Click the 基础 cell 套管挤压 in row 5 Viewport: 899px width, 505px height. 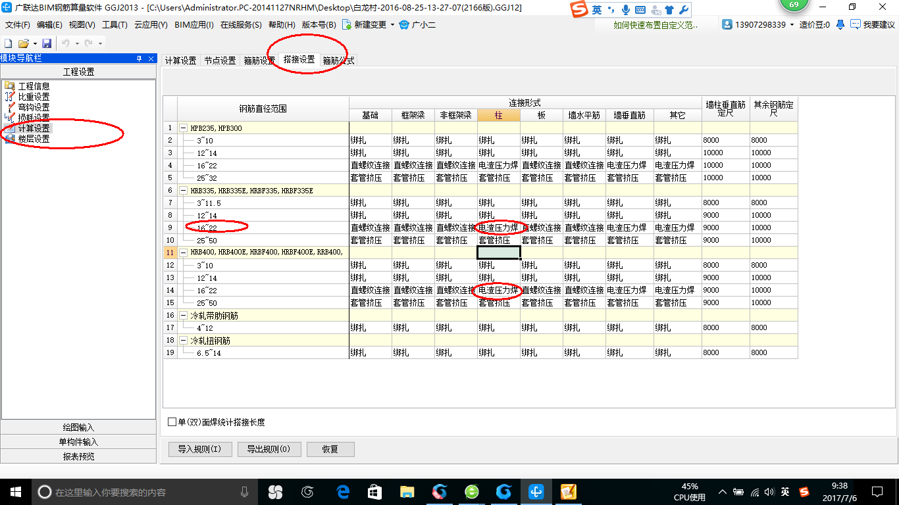pos(371,178)
